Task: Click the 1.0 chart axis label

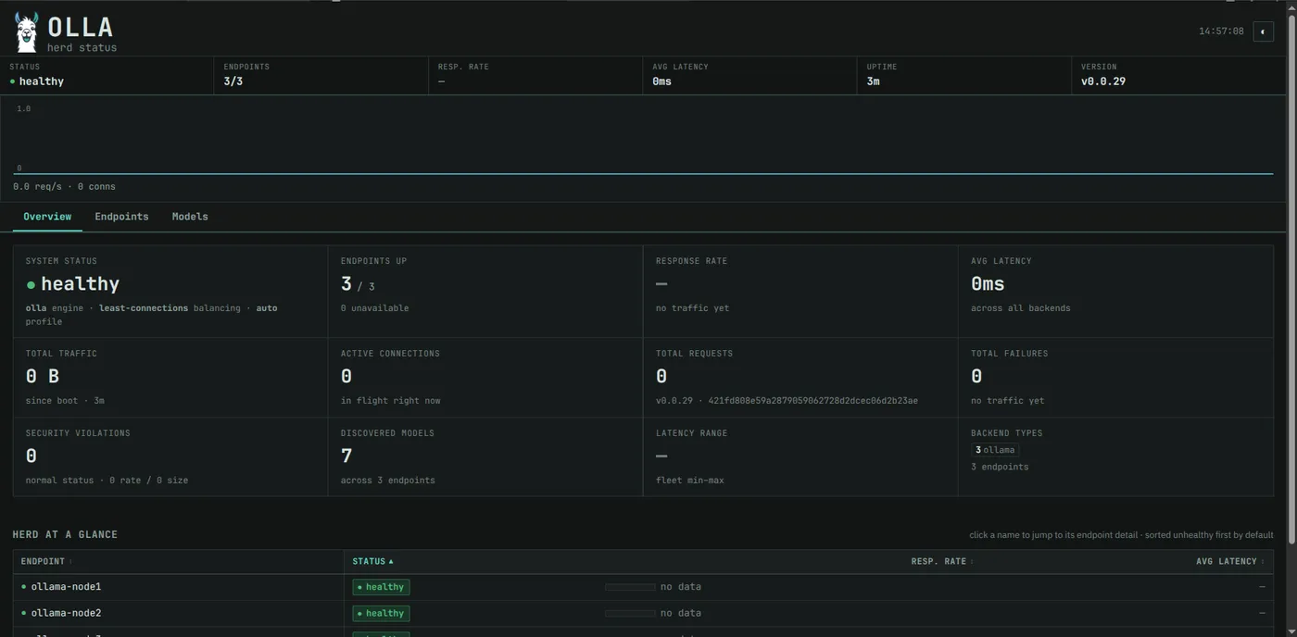Action: [x=23, y=109]
